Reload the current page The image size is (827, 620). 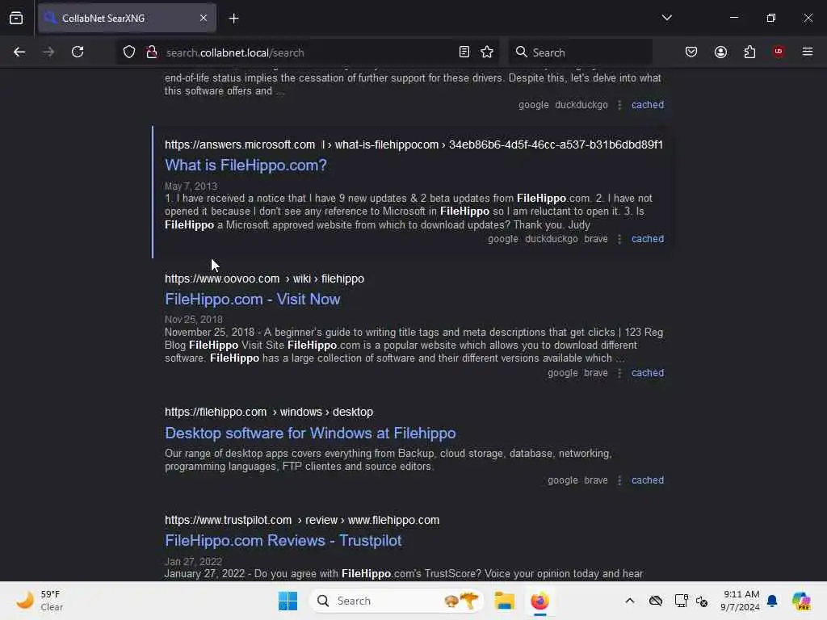(78, 52)
